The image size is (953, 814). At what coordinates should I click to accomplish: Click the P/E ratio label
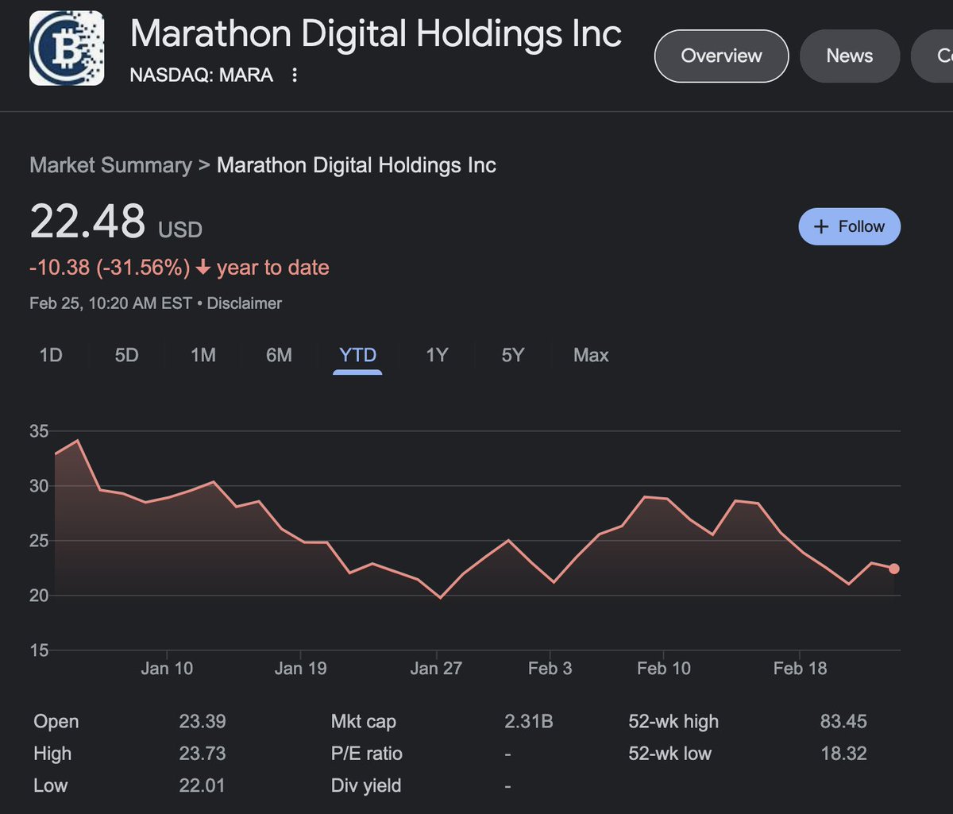[x=366, y=754]
